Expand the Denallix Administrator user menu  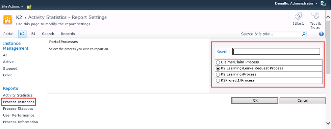click(296, 3)
